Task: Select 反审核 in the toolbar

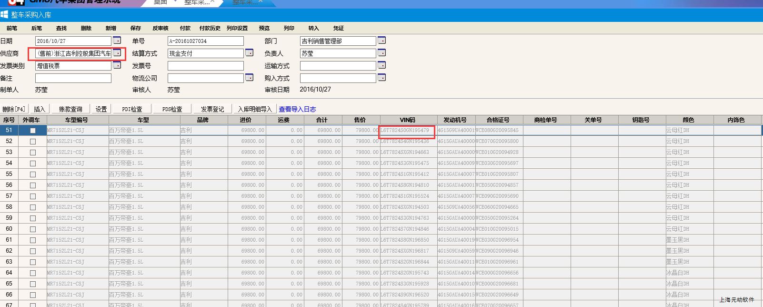Action: 161,28
